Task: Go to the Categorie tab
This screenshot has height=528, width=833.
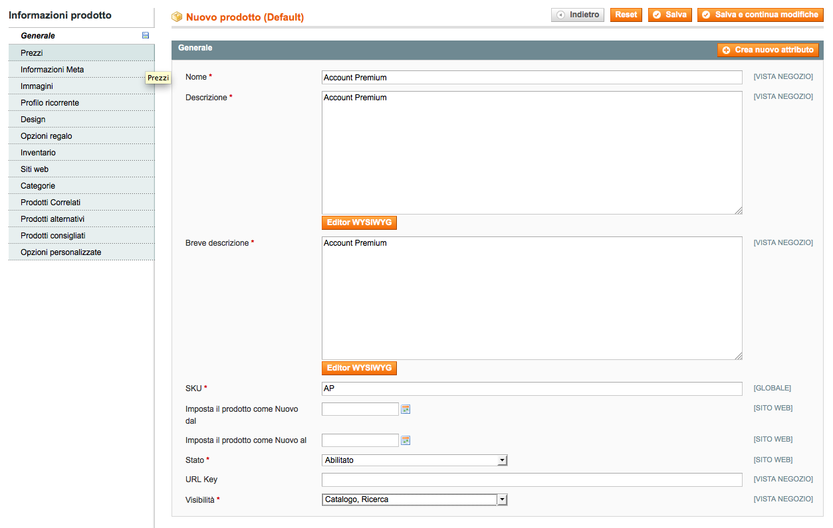Action: tap(38, 186)
